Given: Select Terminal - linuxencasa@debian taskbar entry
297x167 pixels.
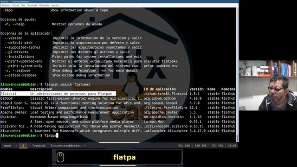Looking at the screenshot, I should point(59,146).
